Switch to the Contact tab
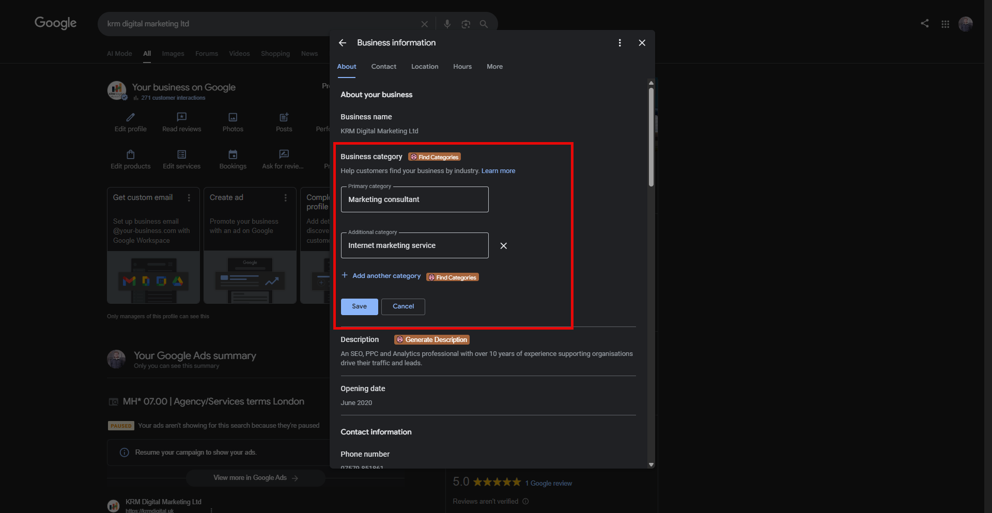This screenshot has height=513, width=992. pyautogui.click(x=384, y=67)
